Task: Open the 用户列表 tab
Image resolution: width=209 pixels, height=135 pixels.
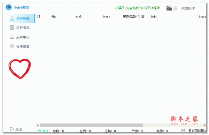Action: (22, 18)
